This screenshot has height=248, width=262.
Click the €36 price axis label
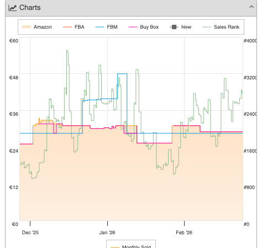14,114
